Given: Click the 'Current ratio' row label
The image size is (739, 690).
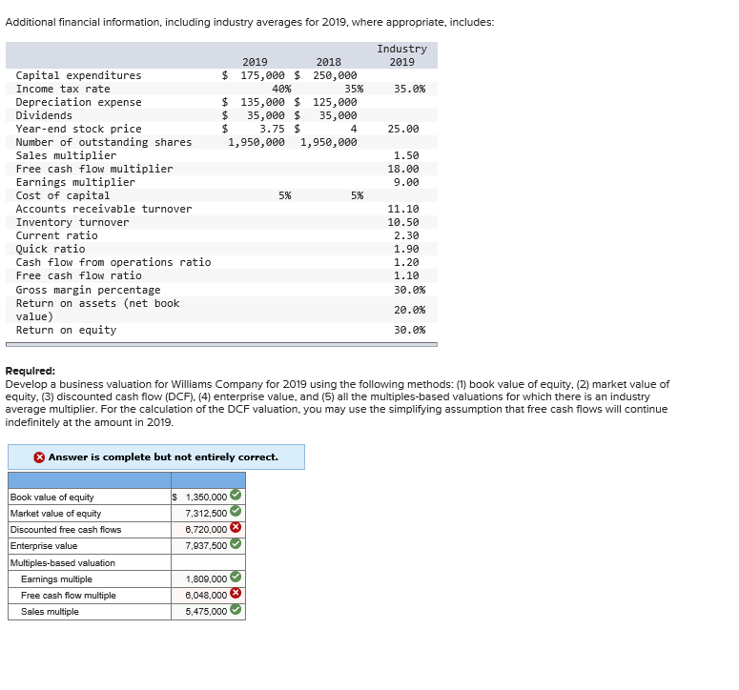Looking at the screenshot, I should click(x=56, y=235).
